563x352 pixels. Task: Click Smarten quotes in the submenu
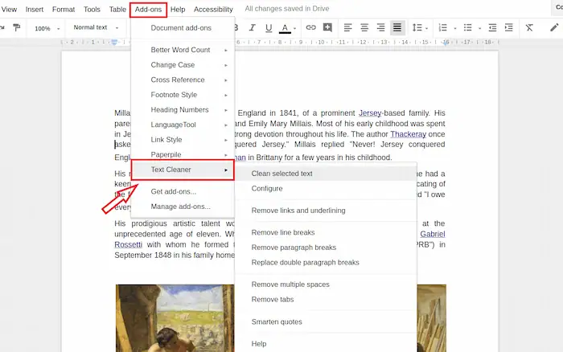tap(277, 321)
